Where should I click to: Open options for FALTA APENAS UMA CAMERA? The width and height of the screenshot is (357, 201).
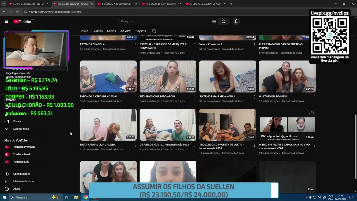[x=135, y=145]
